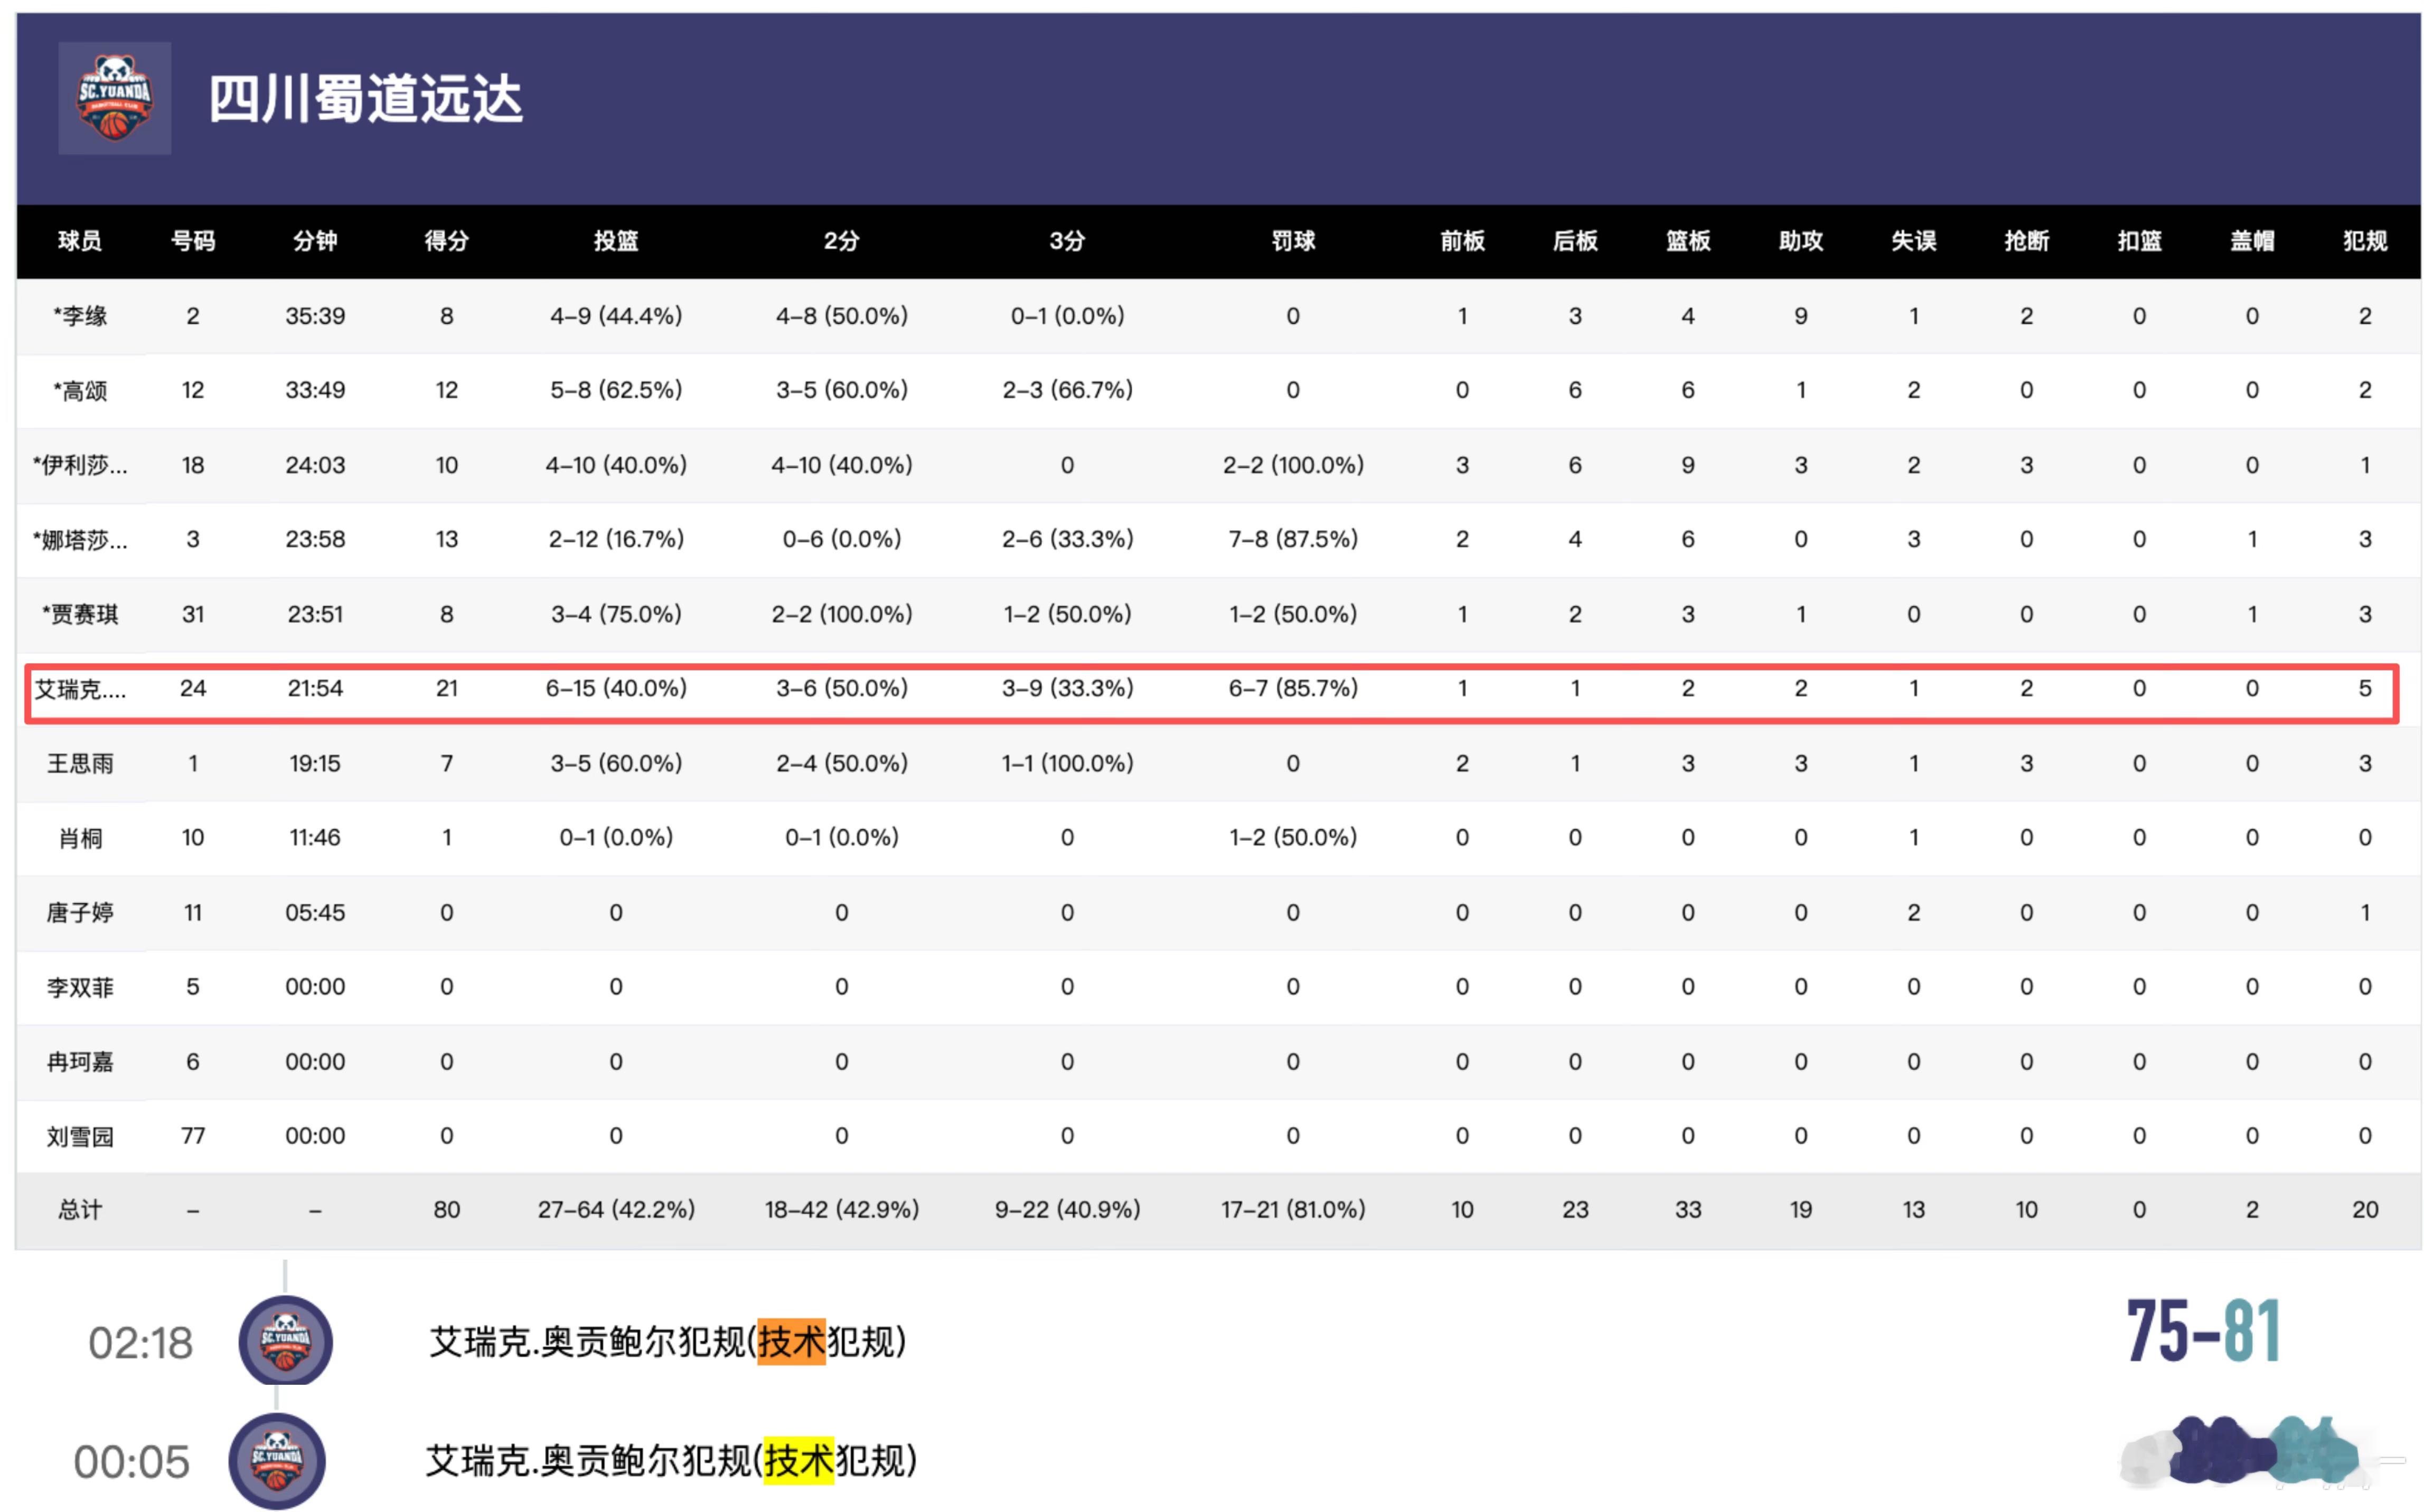Click orange highlighted 技术 text at 02:18
Screen dimensions: 2424x1512
click(x=791, y=1342)
